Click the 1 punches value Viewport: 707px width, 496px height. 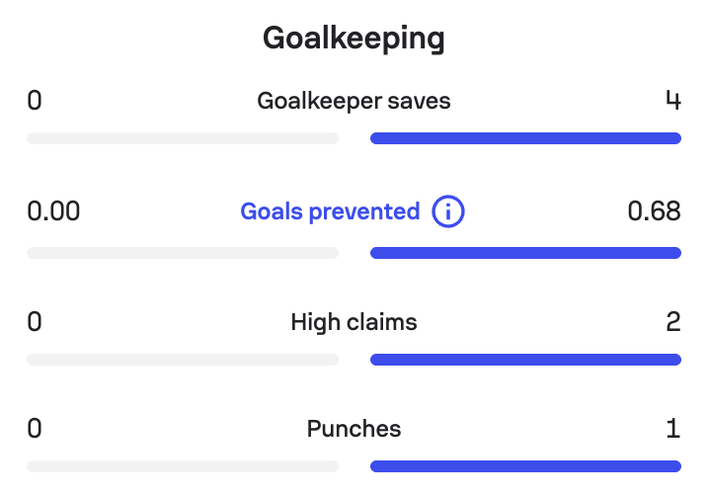tap(673, 429)
